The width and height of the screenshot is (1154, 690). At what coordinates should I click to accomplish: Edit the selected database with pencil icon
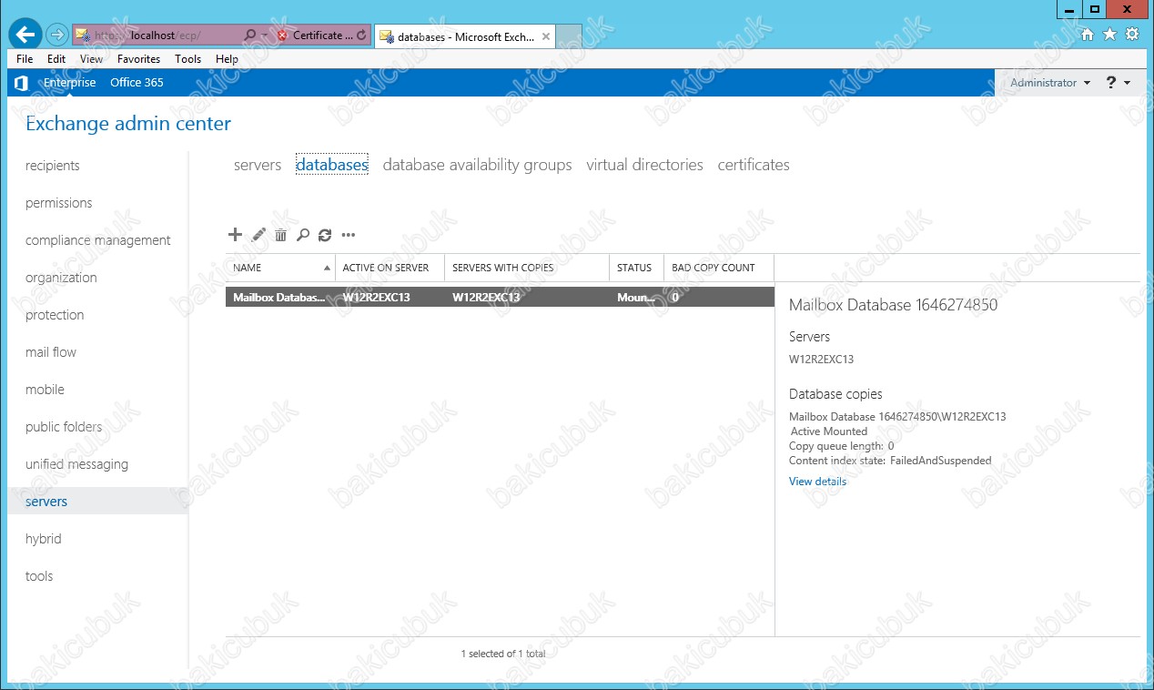click(258, 235)
